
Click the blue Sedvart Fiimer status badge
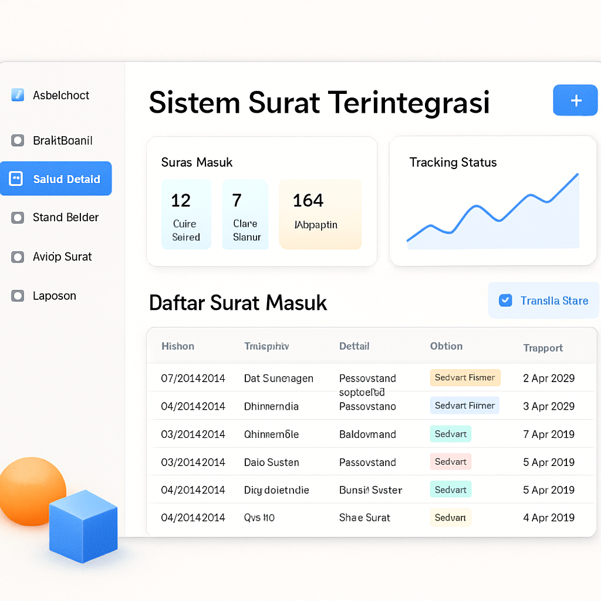point(465,405)
